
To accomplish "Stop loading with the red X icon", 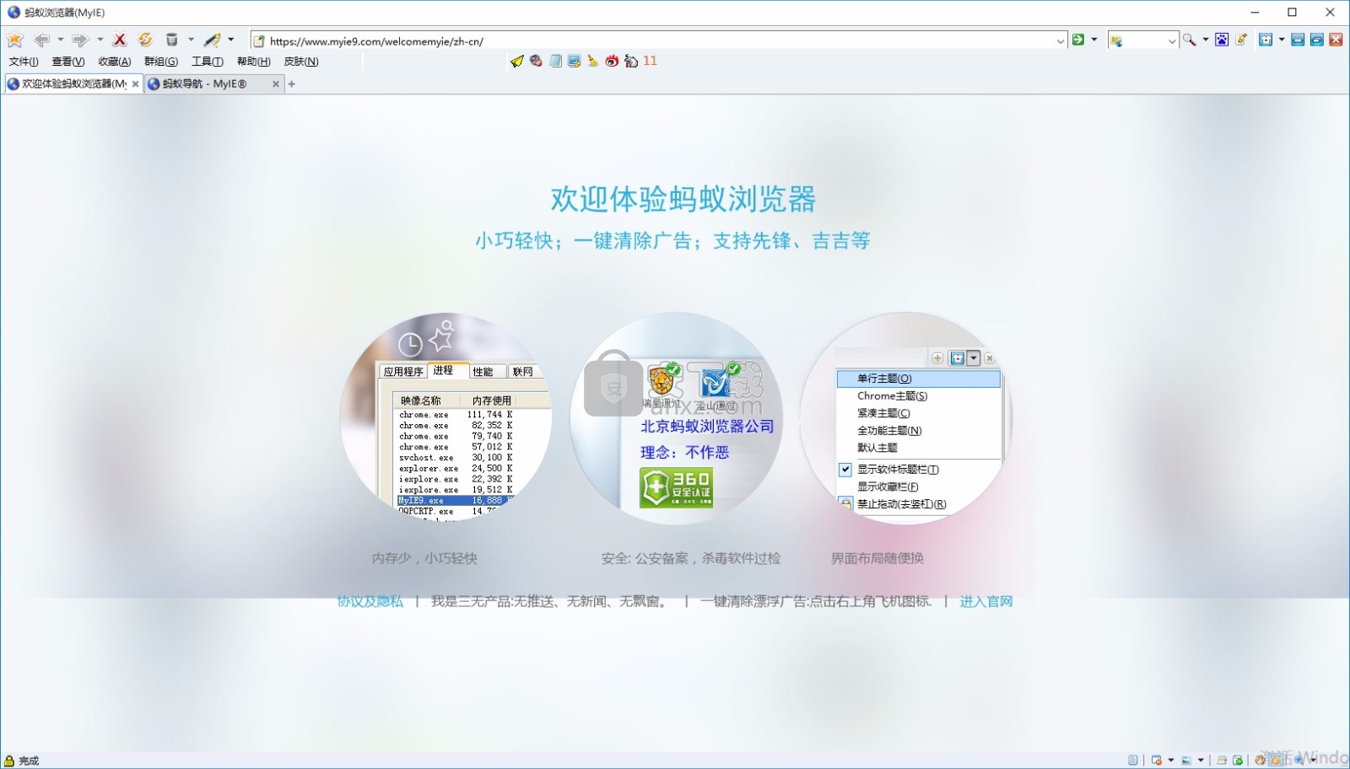I will coord(120,40).
